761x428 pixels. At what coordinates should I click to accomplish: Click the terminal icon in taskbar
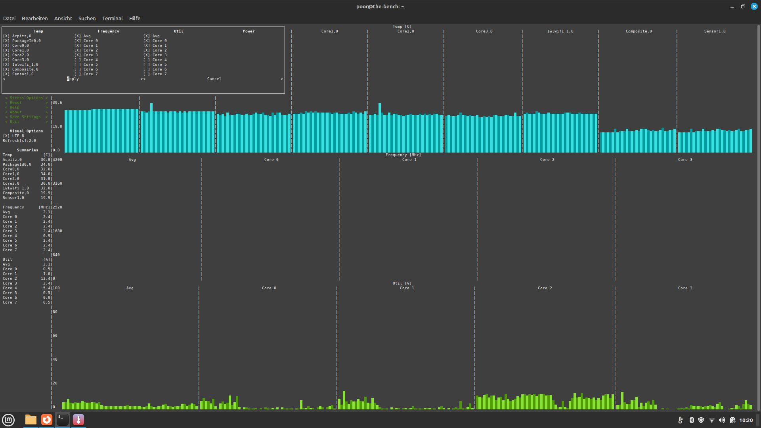[x=63, y=420]
